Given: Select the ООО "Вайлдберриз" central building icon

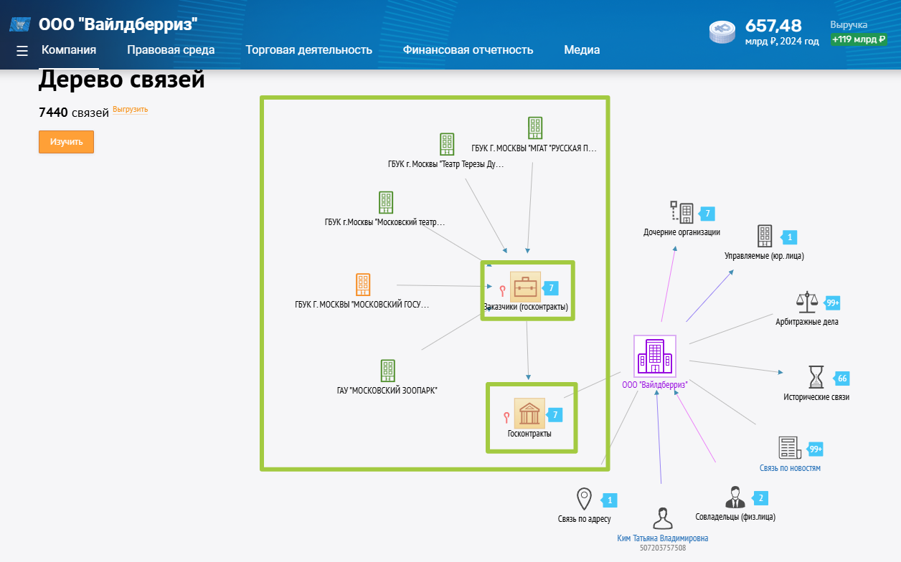Looking at the screenshot, I should (655, 356).
